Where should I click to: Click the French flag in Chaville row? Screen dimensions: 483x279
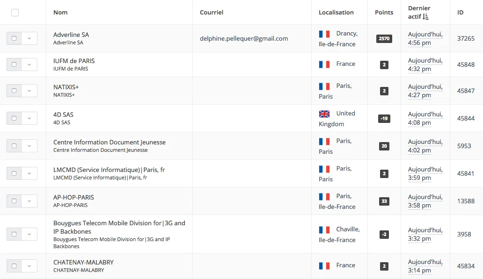(x=324, y=230)
